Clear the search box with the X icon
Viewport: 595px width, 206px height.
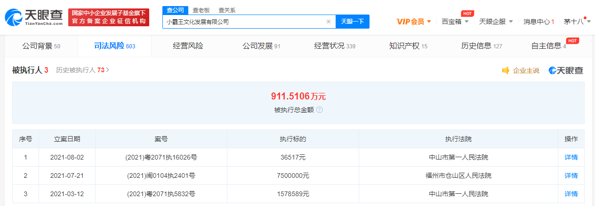[x=329, y=22]
